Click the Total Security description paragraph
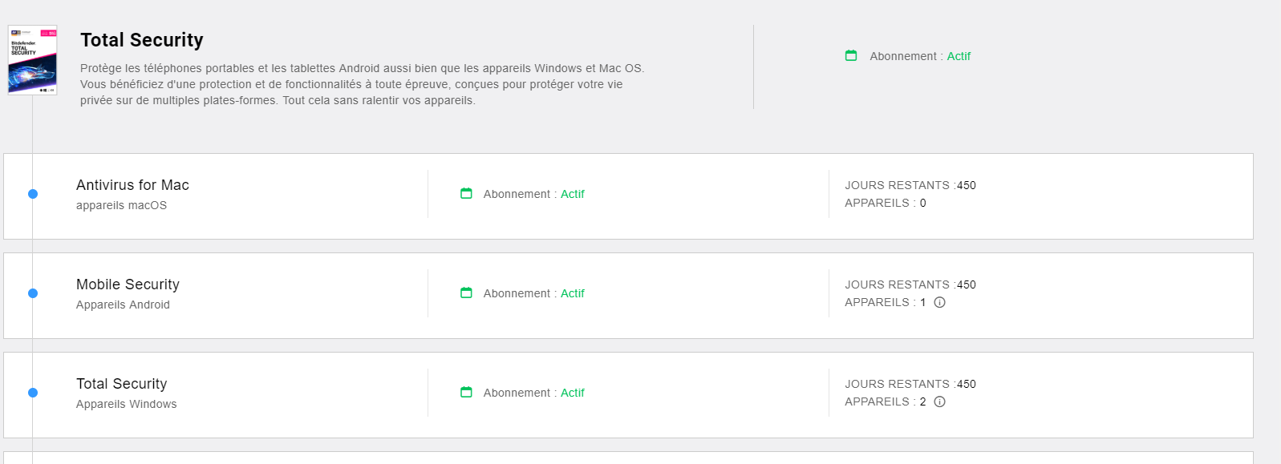The width and height of the screenshot is (1281, 464). 363,84
